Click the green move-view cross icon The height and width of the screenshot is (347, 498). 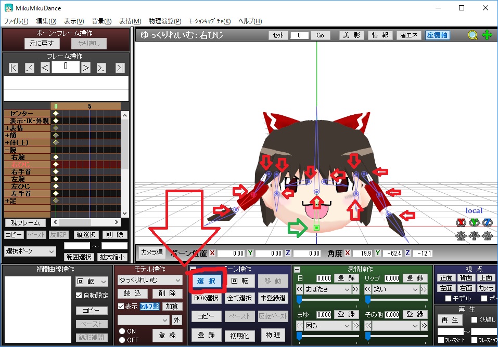tap(487, 35)
